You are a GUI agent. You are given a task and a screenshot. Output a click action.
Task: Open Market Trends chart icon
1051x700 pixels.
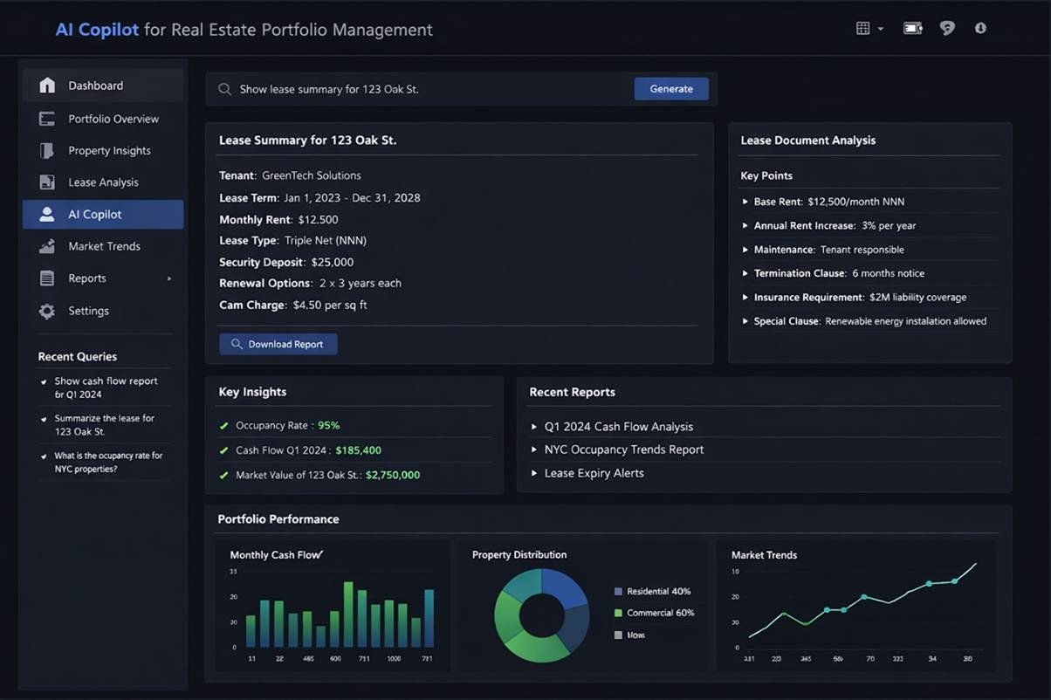[x=47, y=247]
